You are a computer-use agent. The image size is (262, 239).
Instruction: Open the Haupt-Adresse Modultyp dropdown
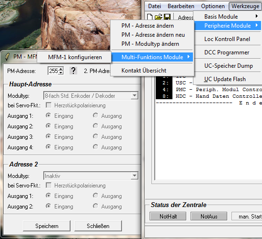click(134, 95)
